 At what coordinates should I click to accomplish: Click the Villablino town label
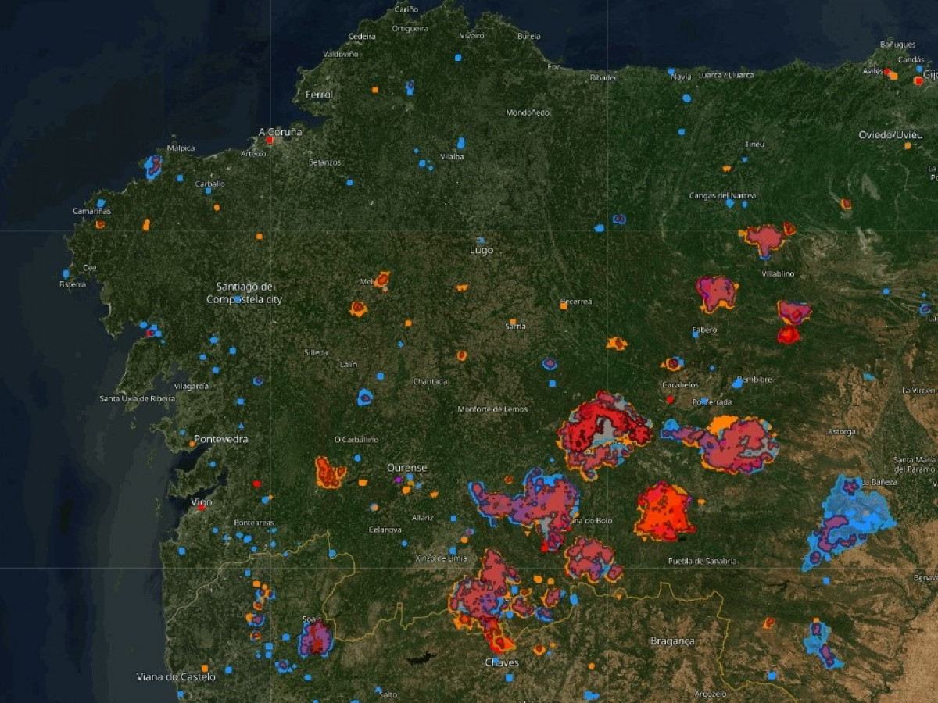[779, 274]
